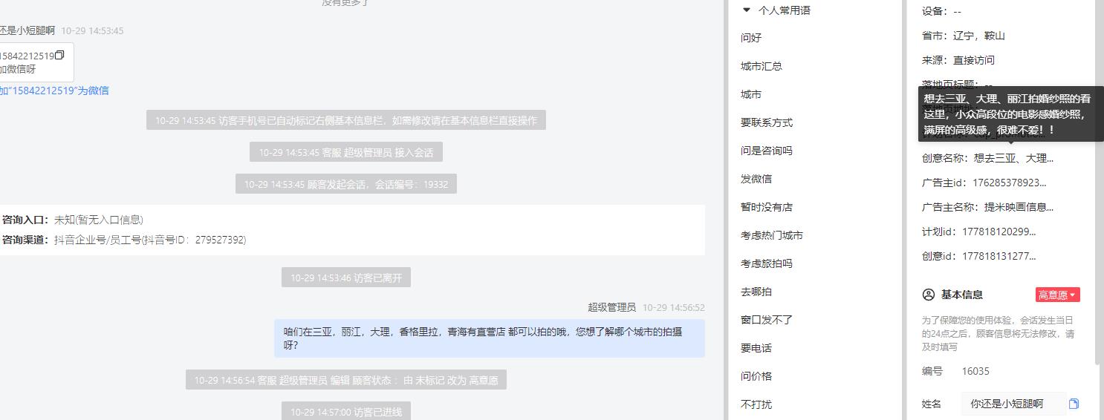This screenshot has width=1104, height=420.
Task: Copy the phone number 15842212519 icon
Action: point(60,55)
